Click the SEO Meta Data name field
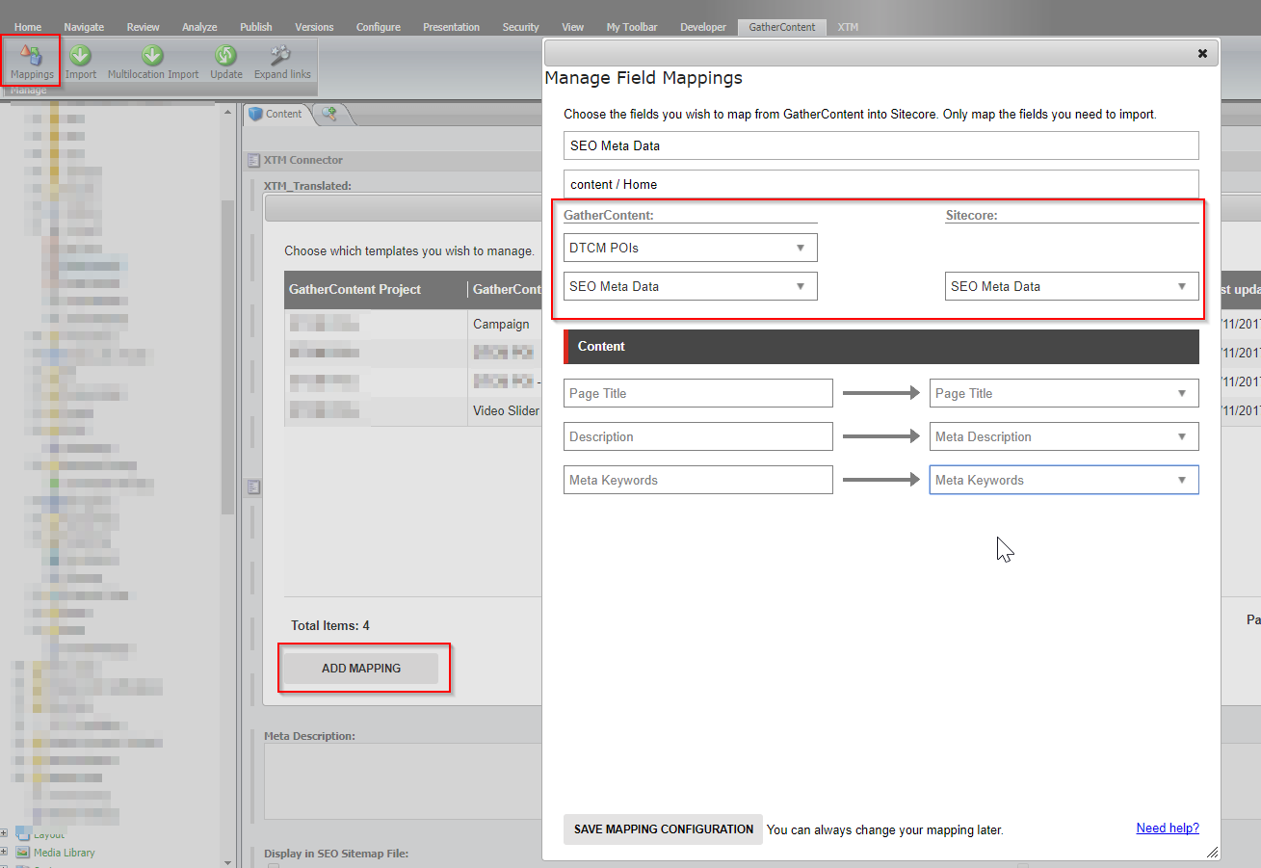Image resolution: width=1261 pixels, height=868 pixels. click(x=881, y=145)
